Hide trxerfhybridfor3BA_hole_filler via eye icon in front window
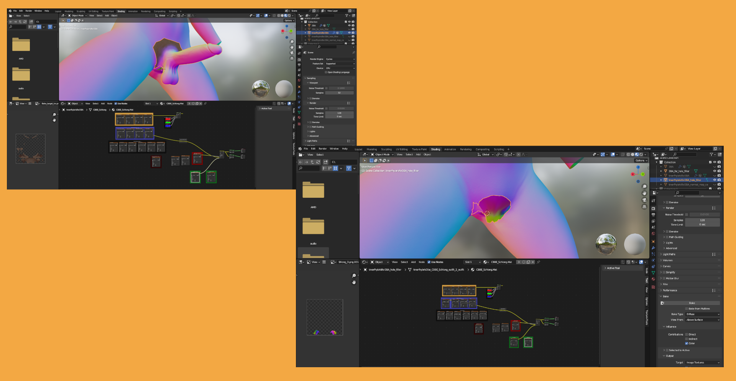736x381 pixels. coord(715,180)
